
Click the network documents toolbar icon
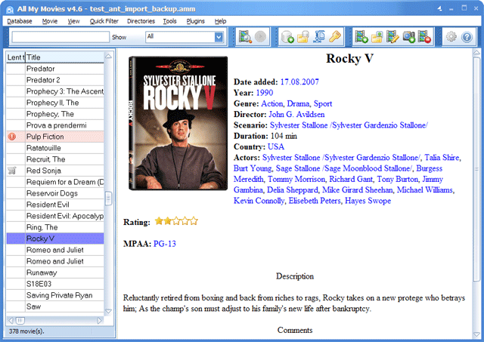click(319, 37)
